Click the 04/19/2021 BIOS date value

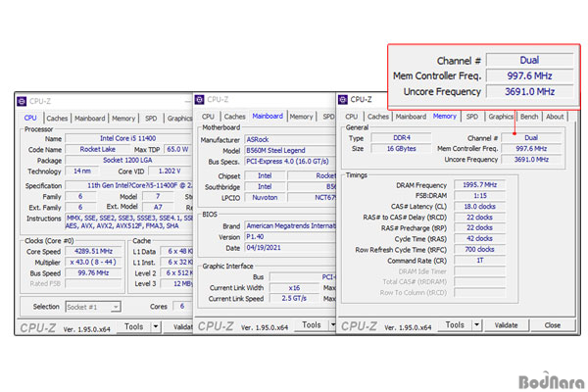click(290, 248)
